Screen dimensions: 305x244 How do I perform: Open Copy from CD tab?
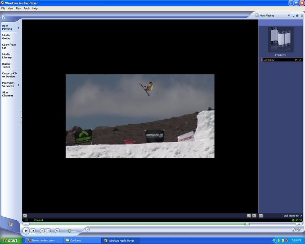[9, 46]
